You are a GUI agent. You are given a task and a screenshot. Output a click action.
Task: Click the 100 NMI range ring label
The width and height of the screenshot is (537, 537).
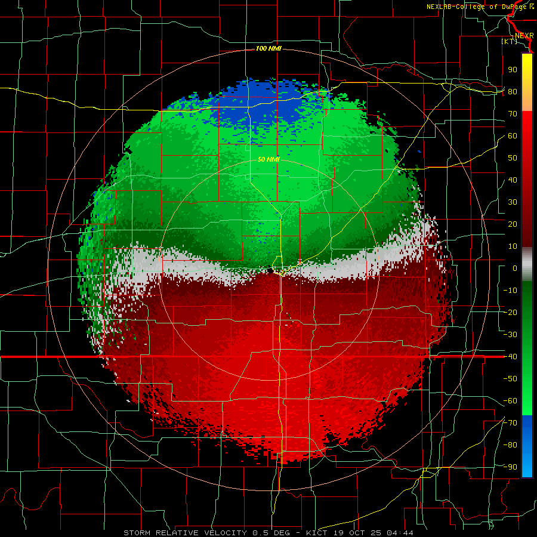point(268,49)
